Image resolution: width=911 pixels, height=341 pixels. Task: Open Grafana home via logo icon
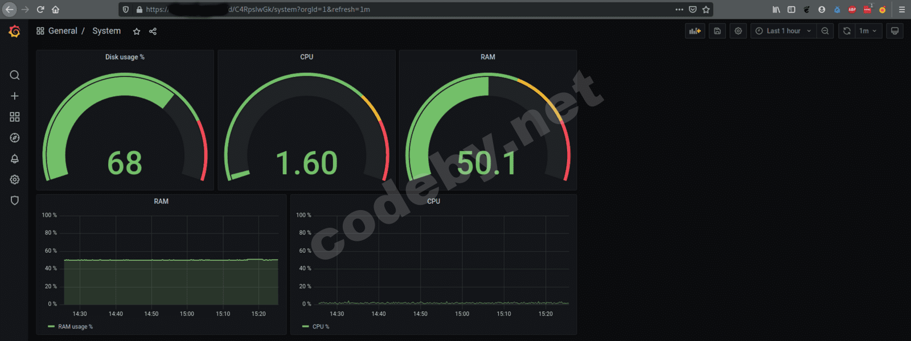[x=15, y=31]
